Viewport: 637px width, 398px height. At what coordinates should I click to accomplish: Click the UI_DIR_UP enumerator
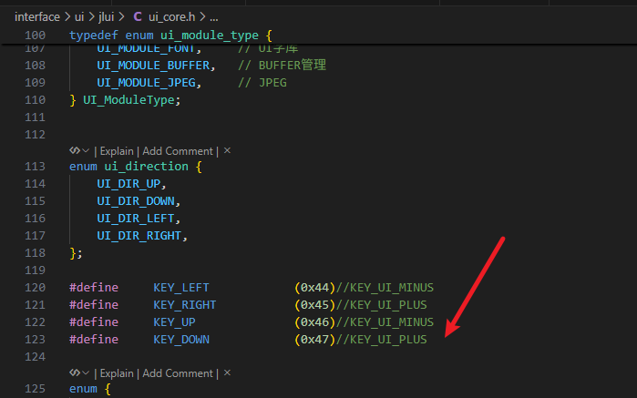pos(128,184)
